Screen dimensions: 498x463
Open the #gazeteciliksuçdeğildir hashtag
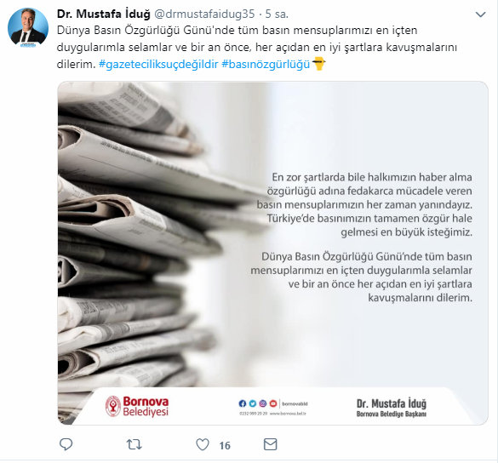click(x=158, y=64)
